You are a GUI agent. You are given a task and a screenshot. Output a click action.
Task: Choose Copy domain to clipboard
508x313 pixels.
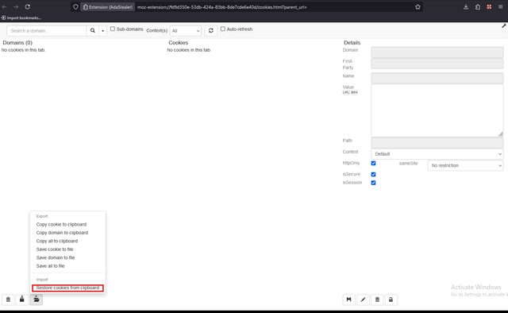[62, 233]
